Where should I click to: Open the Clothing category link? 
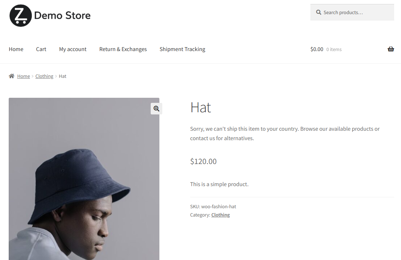221,215
